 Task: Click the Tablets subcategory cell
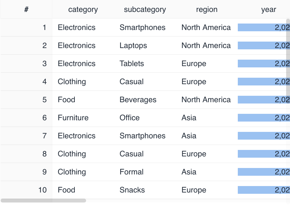pyautogui.click(x=131, y=64)
